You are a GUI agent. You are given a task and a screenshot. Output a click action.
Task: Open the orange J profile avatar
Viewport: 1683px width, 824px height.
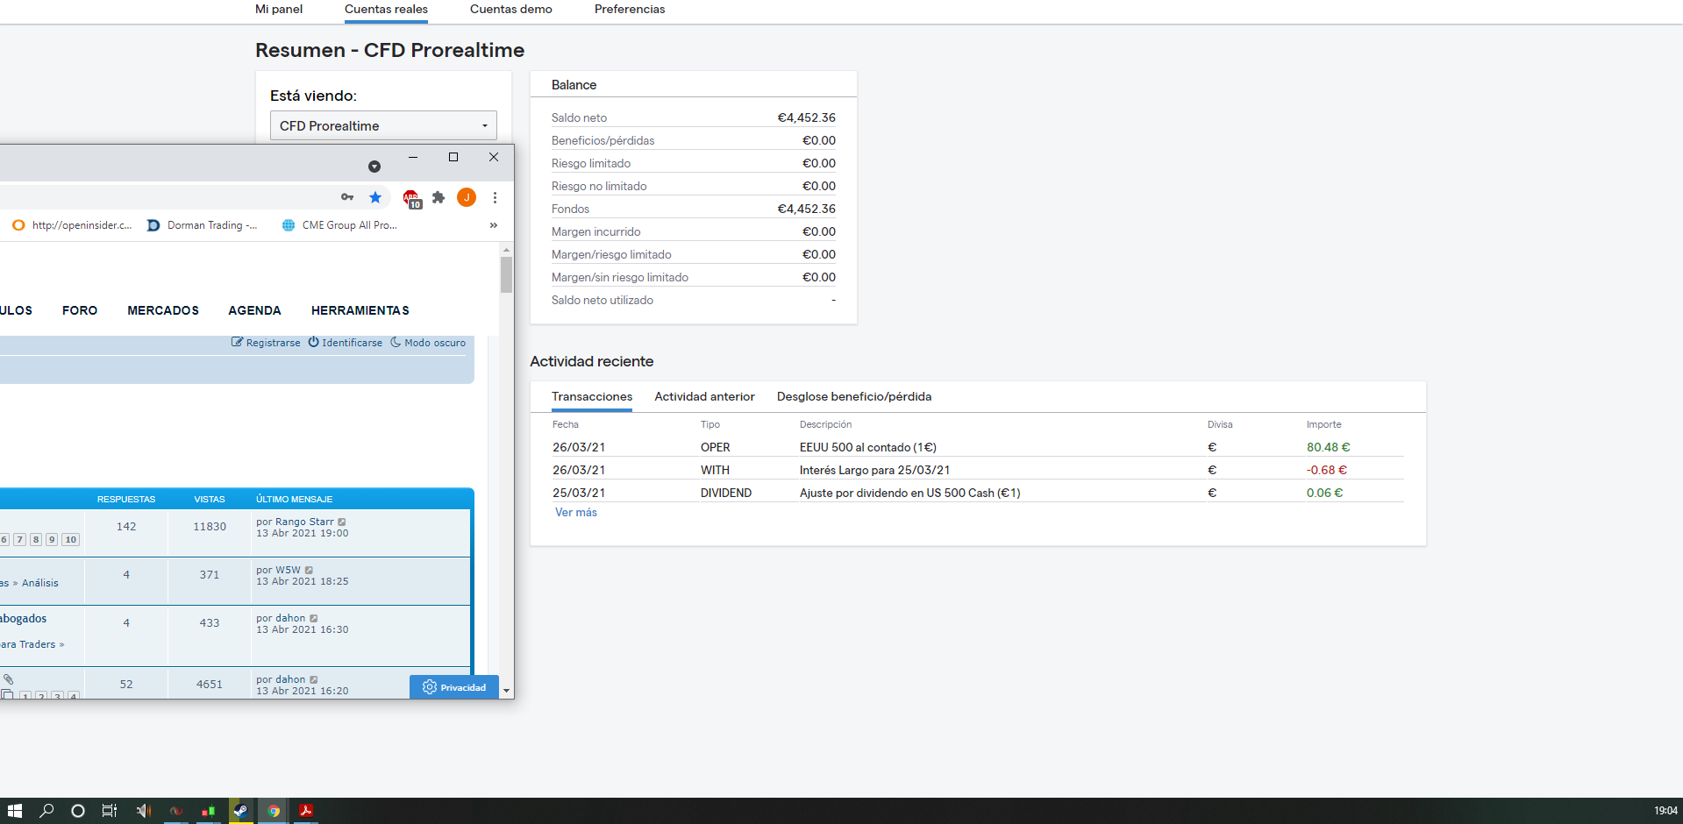click(x=467, y=197)
